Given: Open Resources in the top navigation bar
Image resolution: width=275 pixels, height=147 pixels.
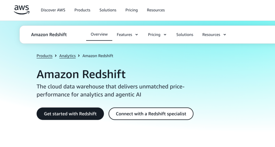Looking at the screenshot, I should click(156, 10).
